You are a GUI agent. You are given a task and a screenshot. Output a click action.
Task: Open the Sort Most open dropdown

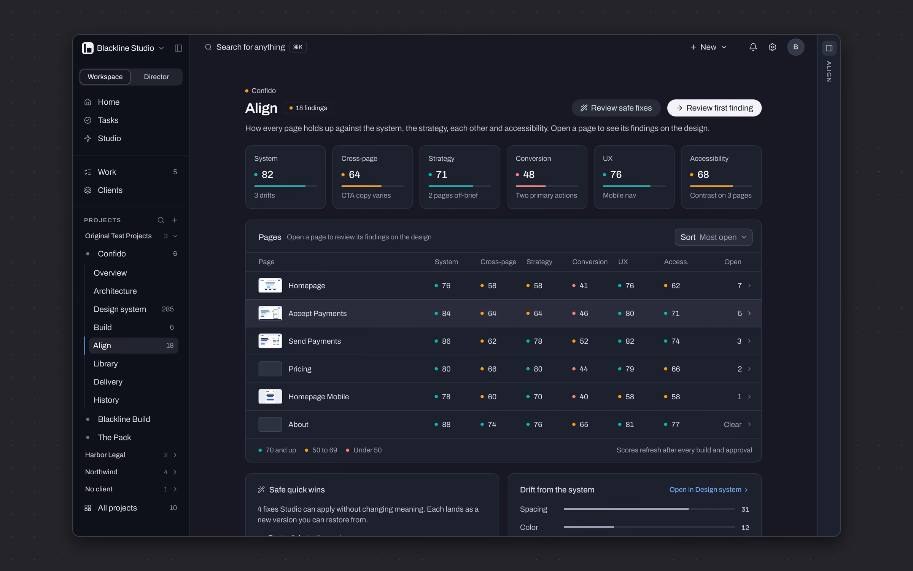[x=713, y=237]
